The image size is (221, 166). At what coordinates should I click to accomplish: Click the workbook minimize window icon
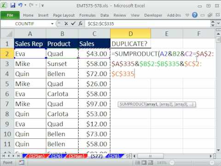click(x=203, y=15)
